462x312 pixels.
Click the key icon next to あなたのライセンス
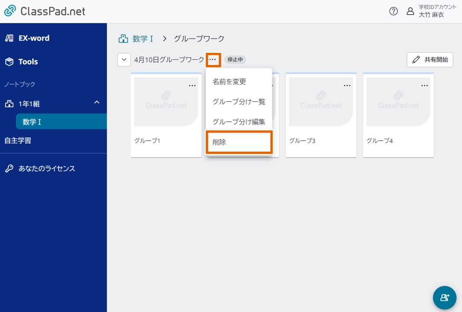10,168
